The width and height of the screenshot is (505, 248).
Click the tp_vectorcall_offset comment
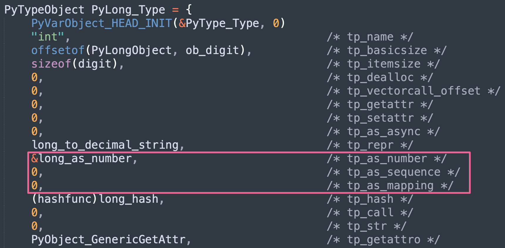click(x=413, y=91)
